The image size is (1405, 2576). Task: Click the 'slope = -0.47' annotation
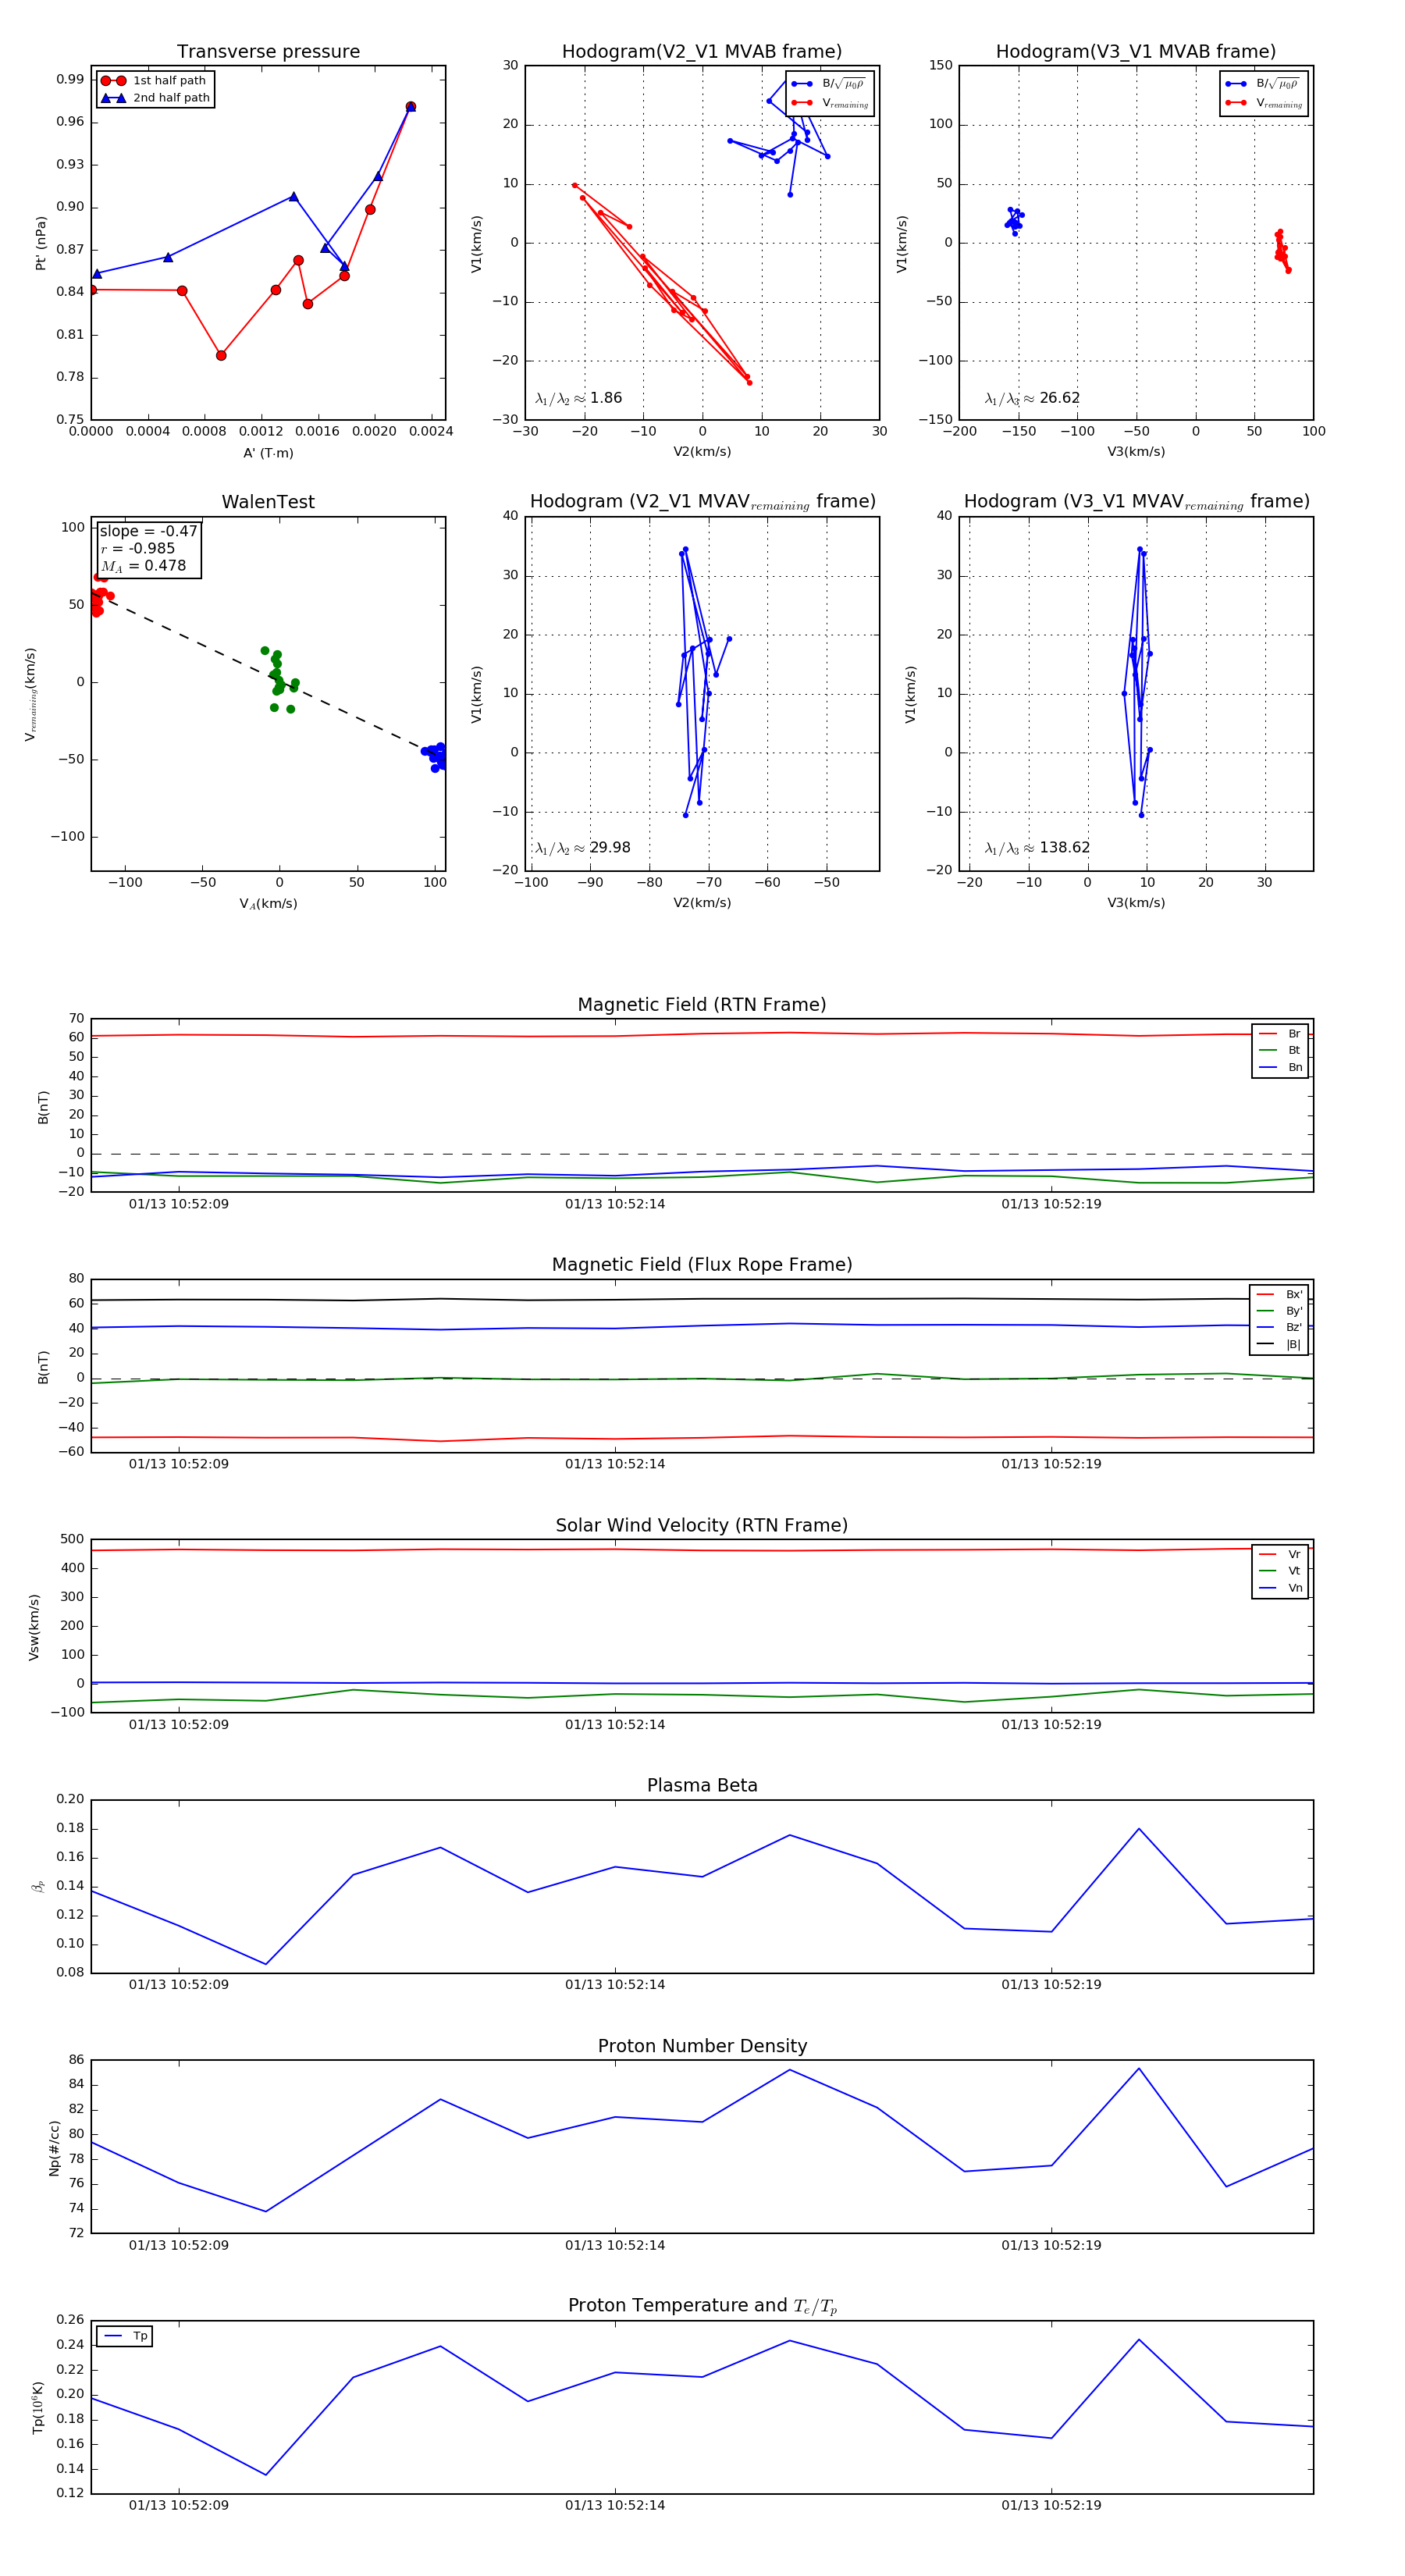pyautogui.click(x=148, y=531)
